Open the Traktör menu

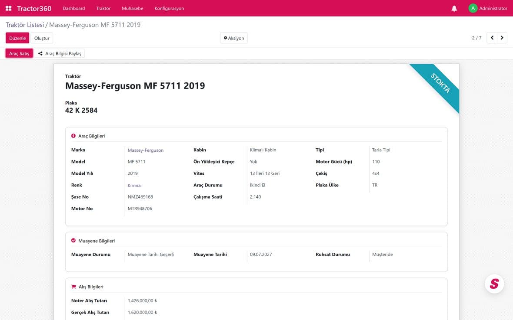pos(103,8)
